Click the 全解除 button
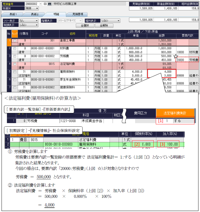Image resolution: width=200 pixels, height=212 pixels. 104,26
